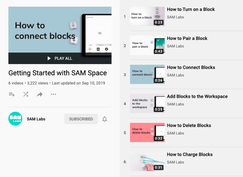Click 'Last updated on Sep 10, 2019' text
This screenshot has height=177, width=243.
click(x=78, y=83)
